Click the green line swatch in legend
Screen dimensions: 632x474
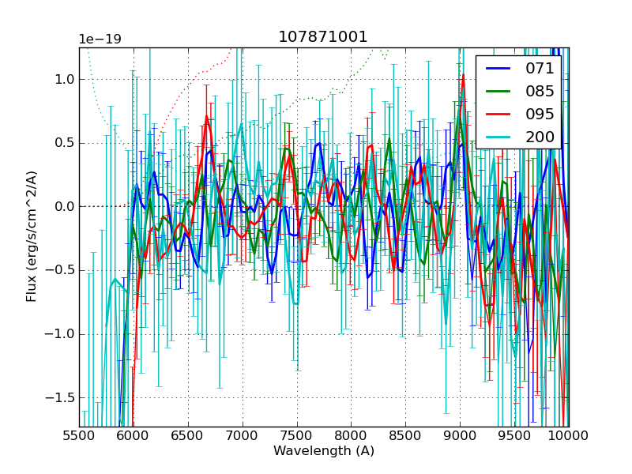pyautogui.click(x=498, y=91)
